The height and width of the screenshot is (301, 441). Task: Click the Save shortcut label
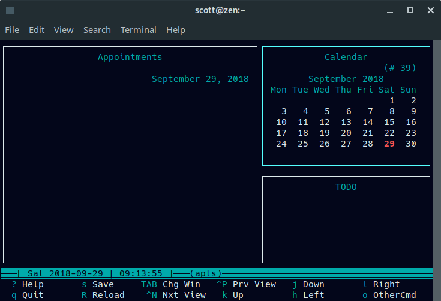[x=103, y=284]
